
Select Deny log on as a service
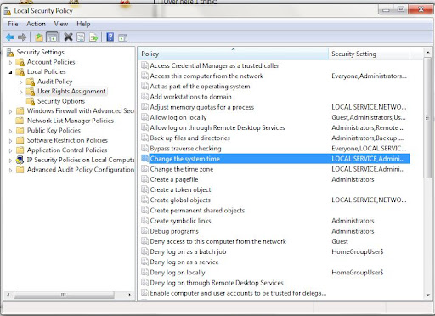pos(184,262)
